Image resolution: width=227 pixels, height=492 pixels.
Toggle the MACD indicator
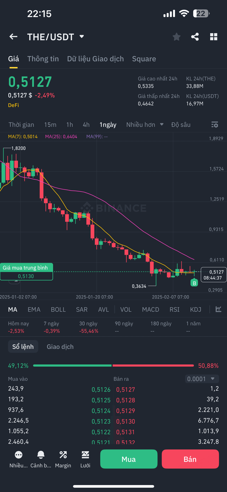[151, 309]
